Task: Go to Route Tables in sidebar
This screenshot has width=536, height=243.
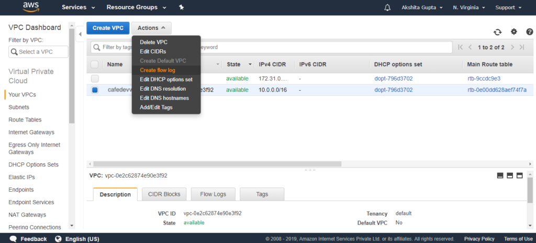Action: click(25, 120)
